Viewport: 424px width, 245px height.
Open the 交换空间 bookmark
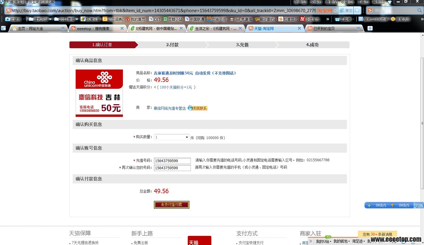click(216, 19)
